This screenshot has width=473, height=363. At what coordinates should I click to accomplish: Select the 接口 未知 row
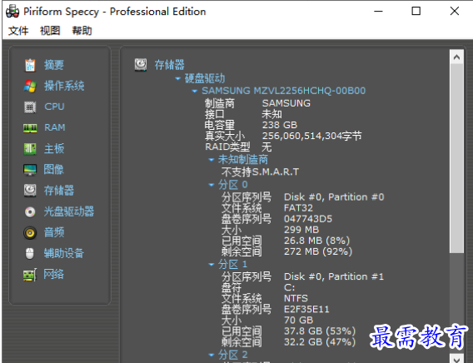point(243,114)
